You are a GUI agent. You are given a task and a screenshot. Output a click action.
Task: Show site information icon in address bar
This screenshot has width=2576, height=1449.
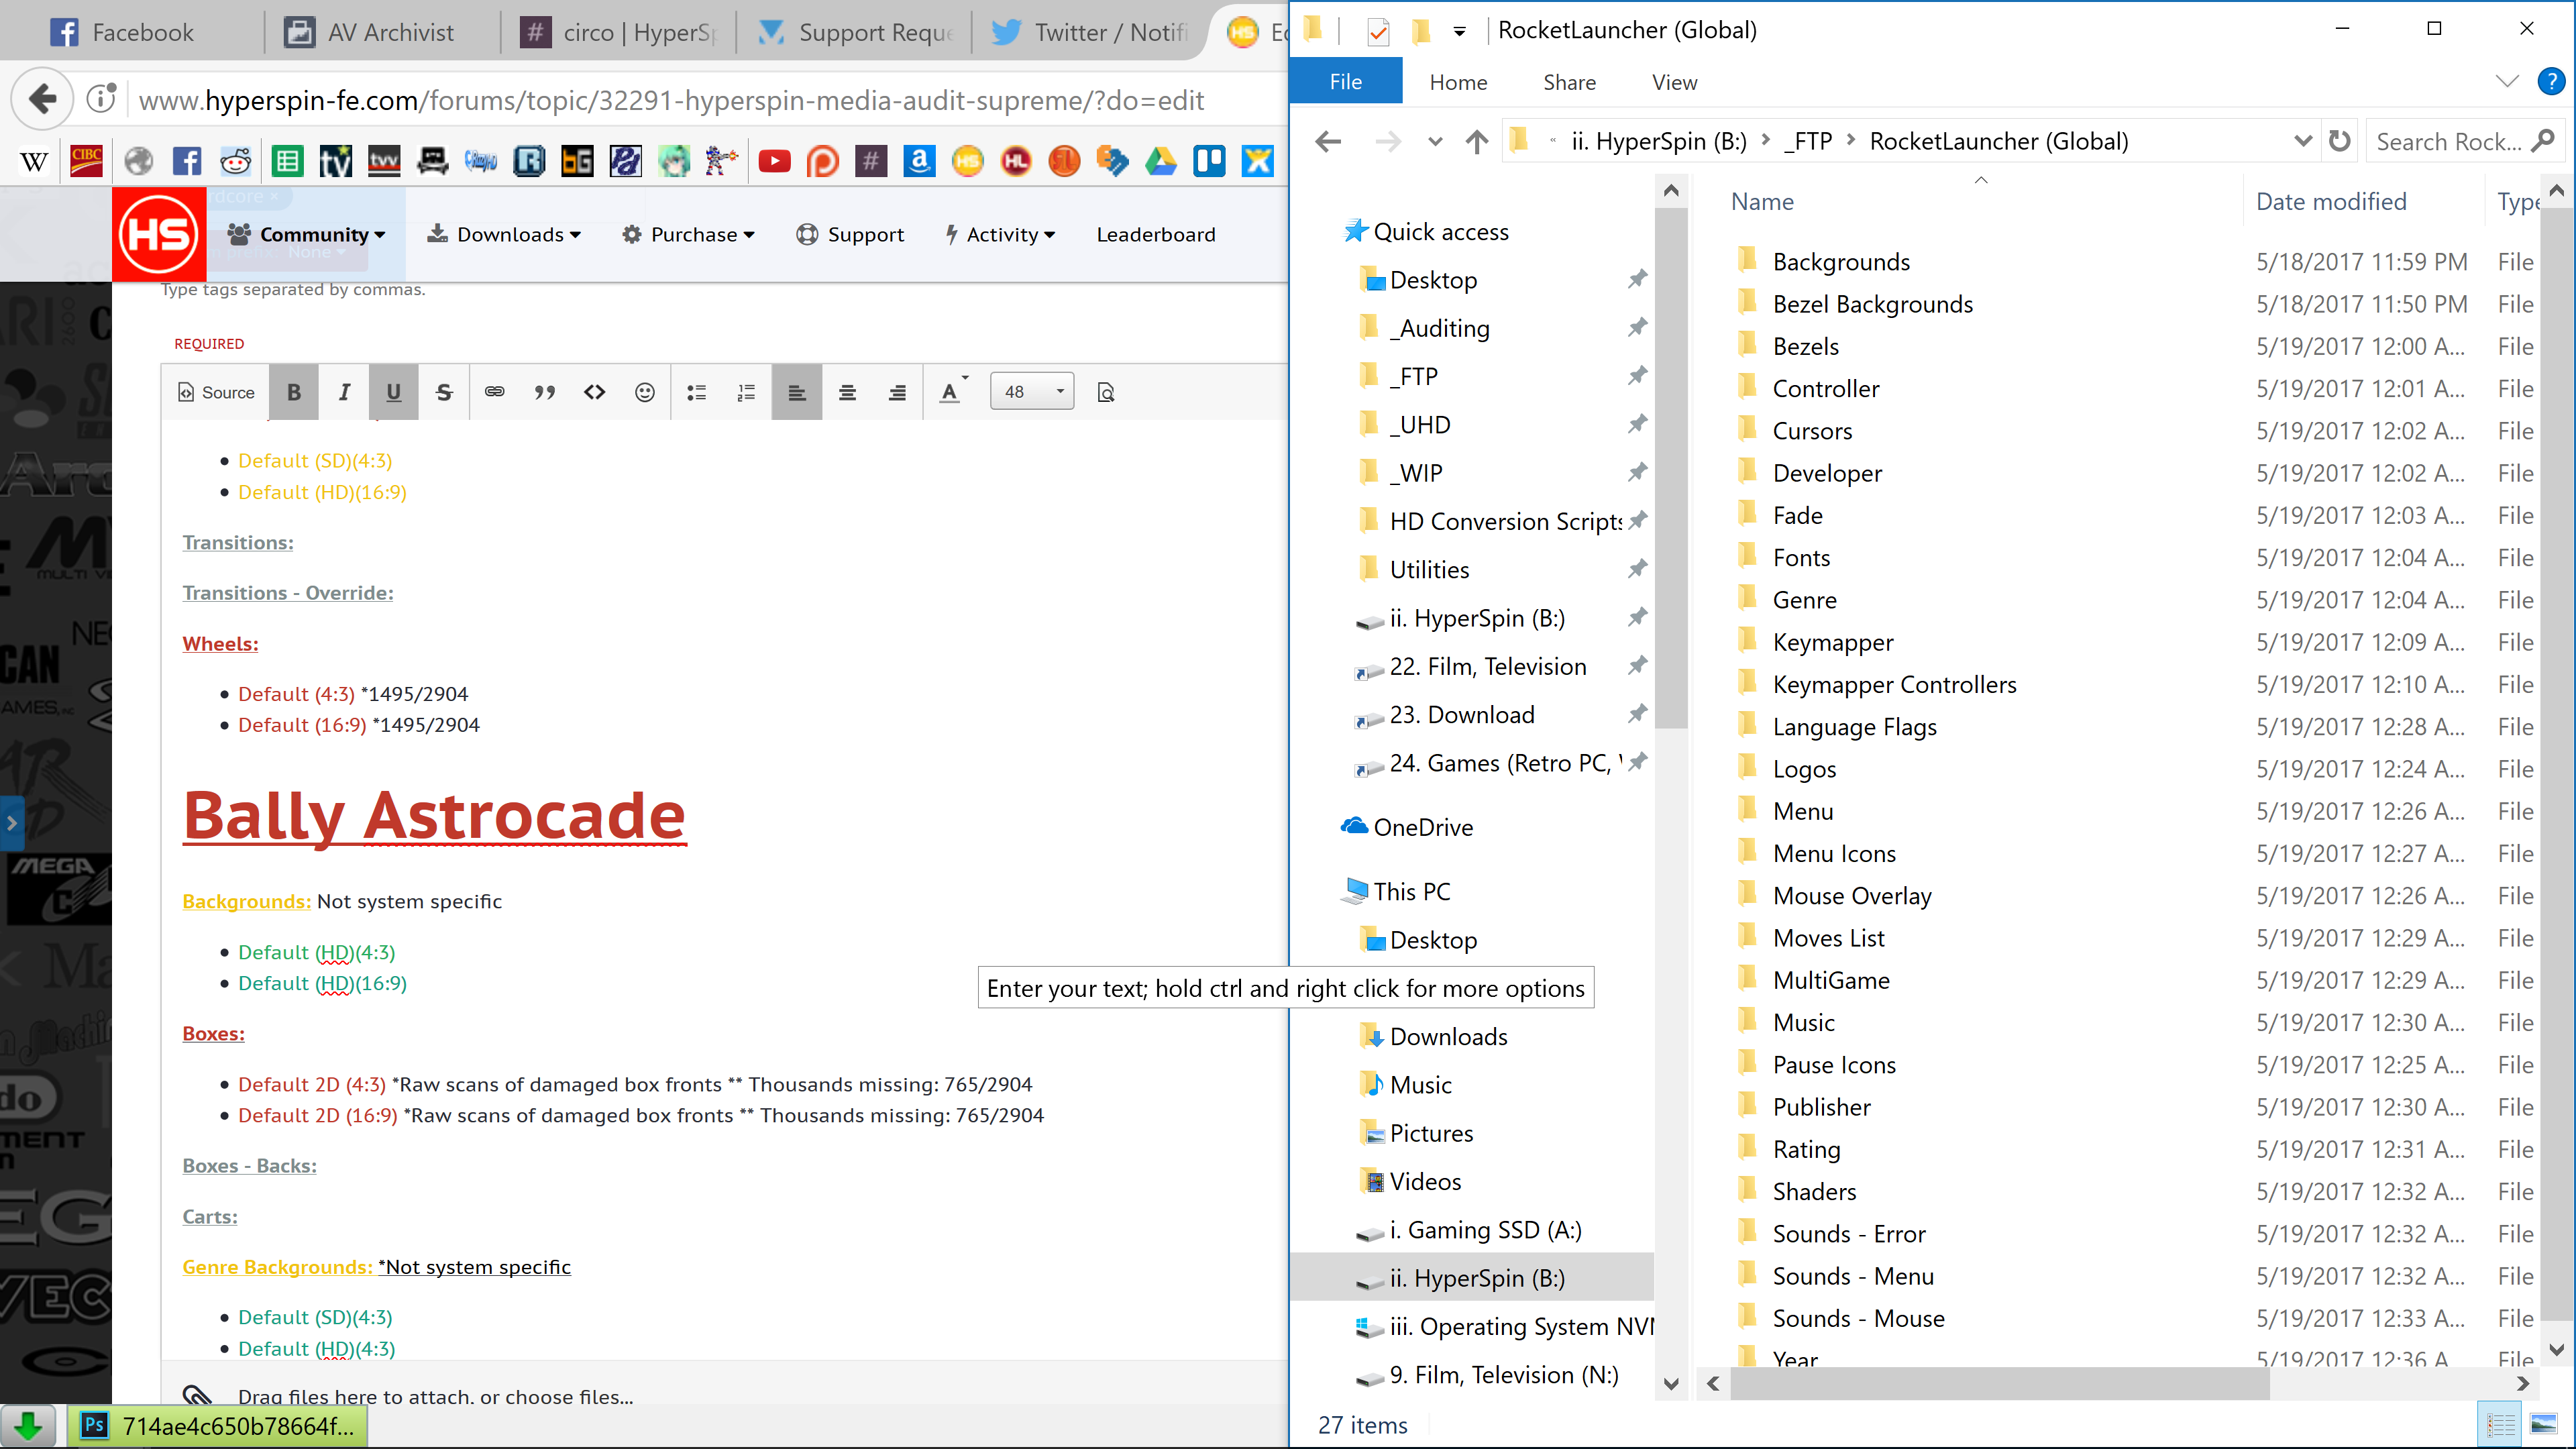click(101, 99)
